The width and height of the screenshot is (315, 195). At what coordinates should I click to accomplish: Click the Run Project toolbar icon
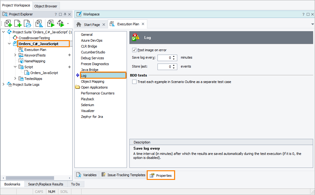(50, 23)
